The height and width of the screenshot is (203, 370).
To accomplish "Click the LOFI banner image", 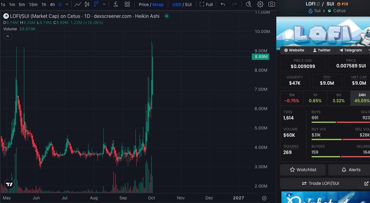I will pyautogui.click(x=323, y=31).
